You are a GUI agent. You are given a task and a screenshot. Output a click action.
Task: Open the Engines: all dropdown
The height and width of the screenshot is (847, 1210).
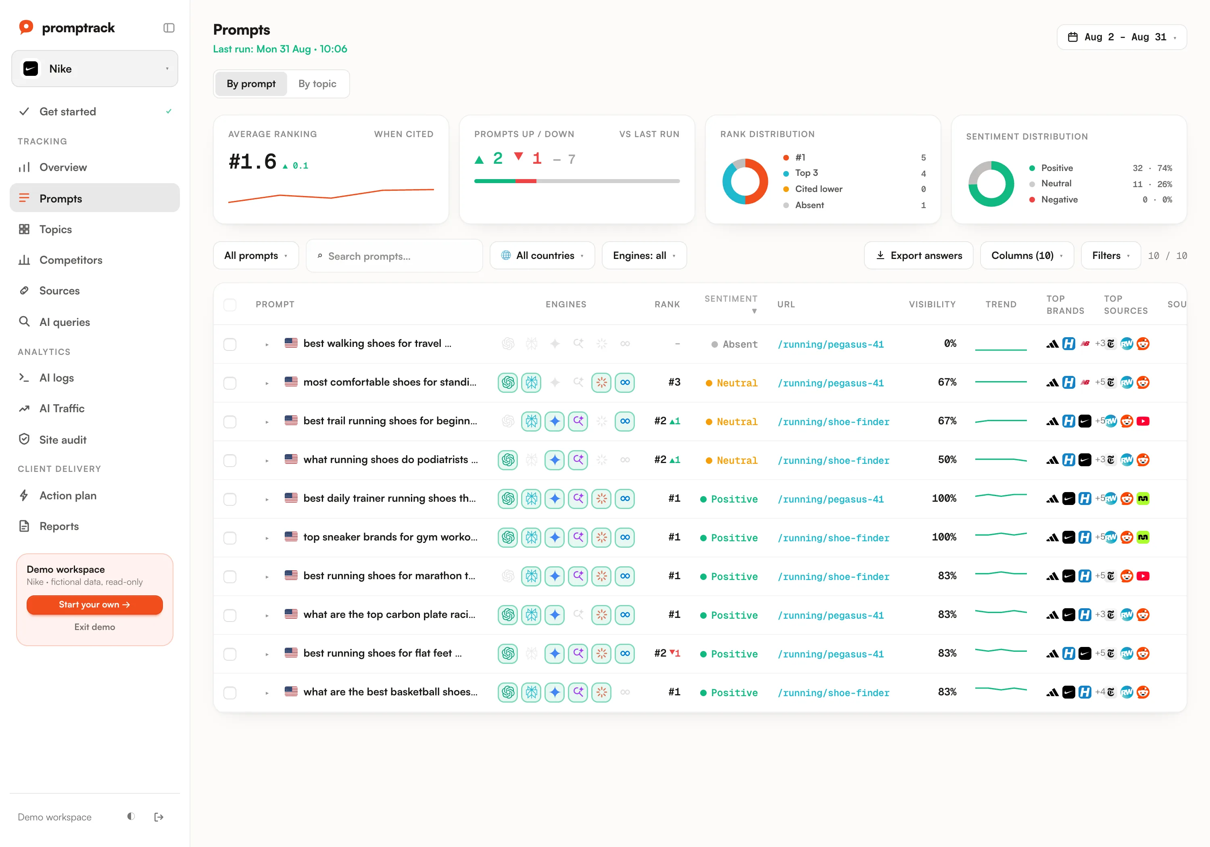[x=644, y=256]
